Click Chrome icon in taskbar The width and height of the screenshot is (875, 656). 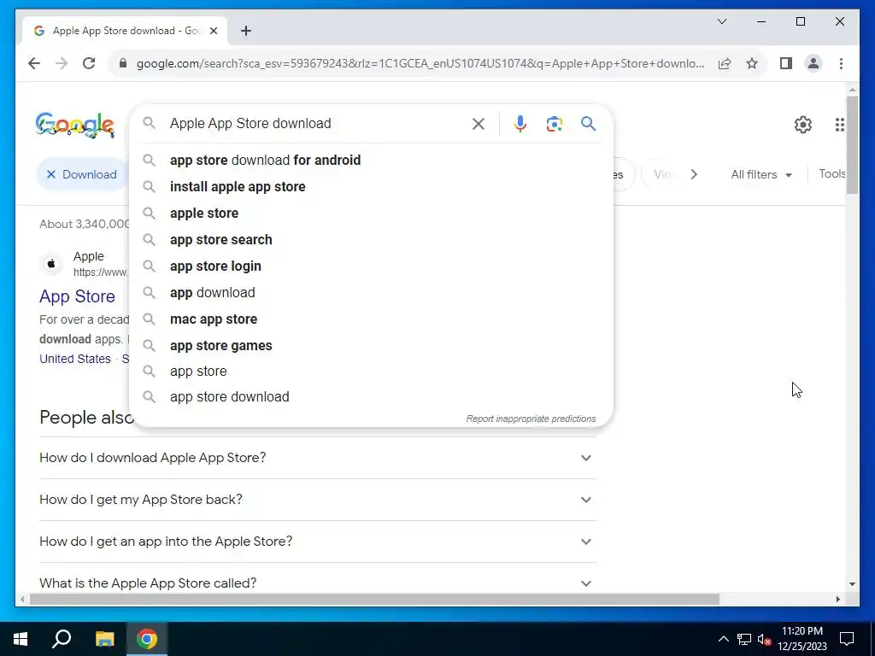point(147,639)
